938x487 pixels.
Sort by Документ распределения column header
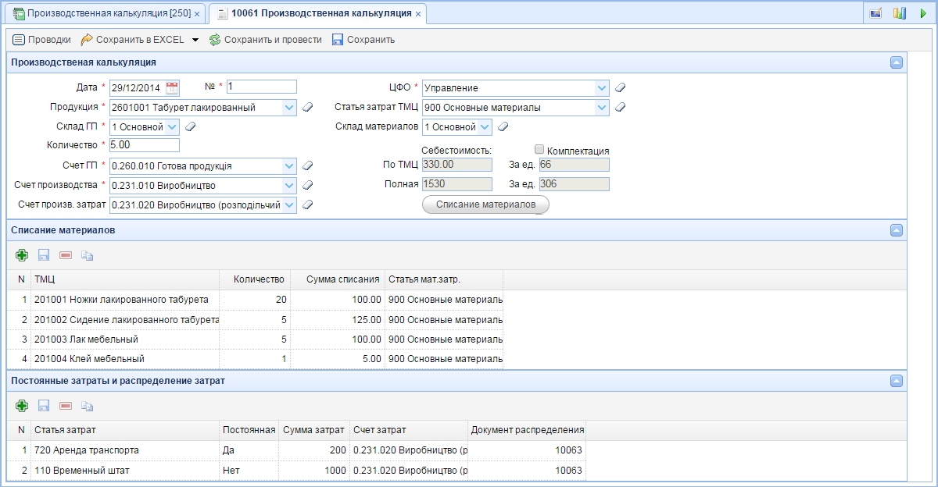[528, 430]
